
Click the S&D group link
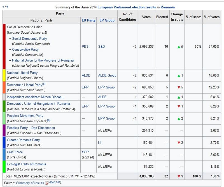coord(101,46)
